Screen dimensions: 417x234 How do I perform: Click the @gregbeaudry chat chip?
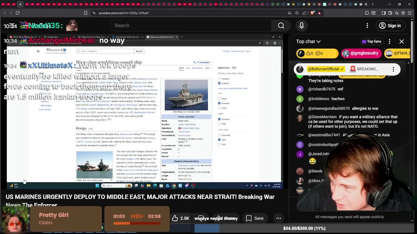(361, 53)
